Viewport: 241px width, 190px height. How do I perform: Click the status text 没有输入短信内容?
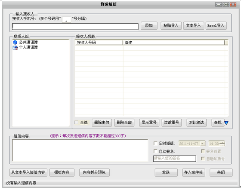pos(21,183)
